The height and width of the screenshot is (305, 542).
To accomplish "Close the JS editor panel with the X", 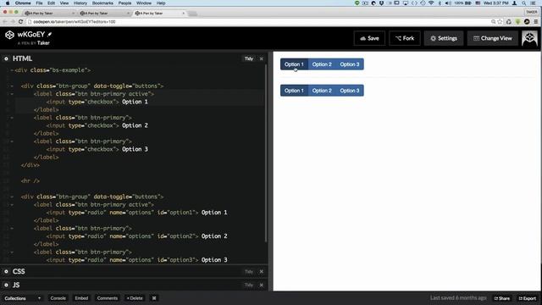I will pyautogui.click(x=262, y=285).
